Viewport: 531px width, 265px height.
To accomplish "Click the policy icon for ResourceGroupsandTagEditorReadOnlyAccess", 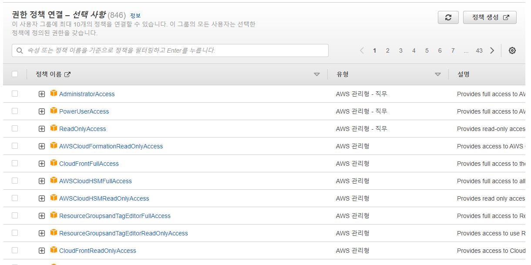I will point(54,232).
